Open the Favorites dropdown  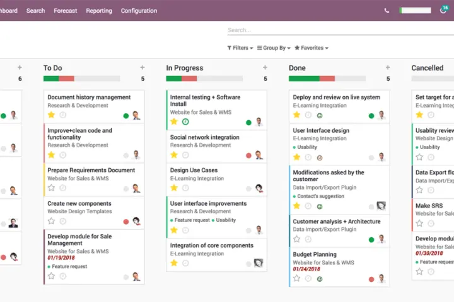tap(311, 48)
